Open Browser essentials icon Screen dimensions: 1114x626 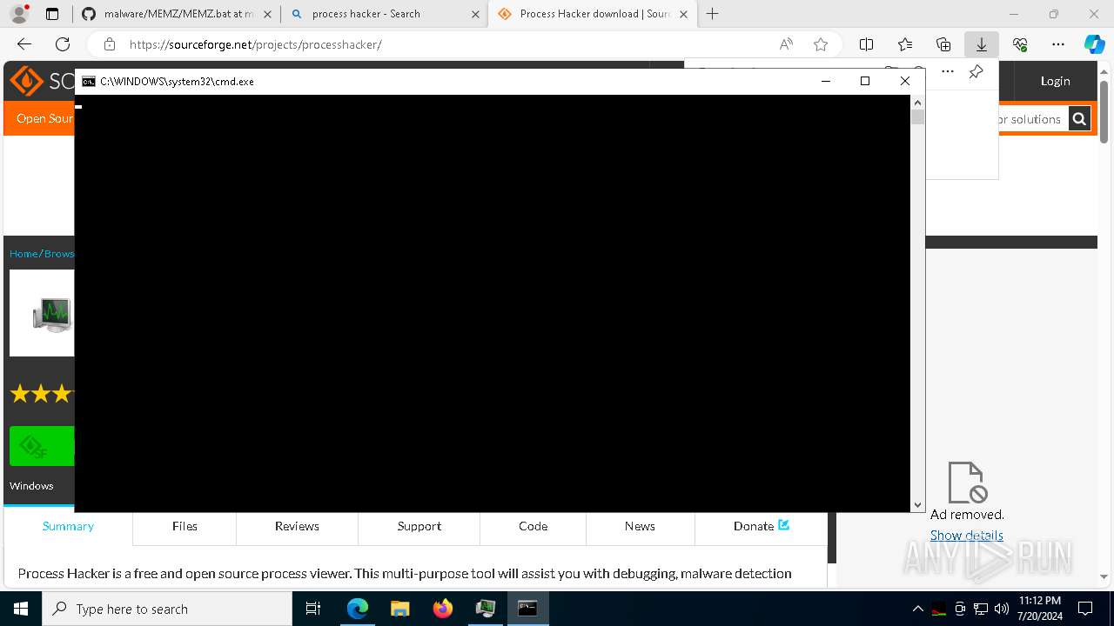[1020, 44]
